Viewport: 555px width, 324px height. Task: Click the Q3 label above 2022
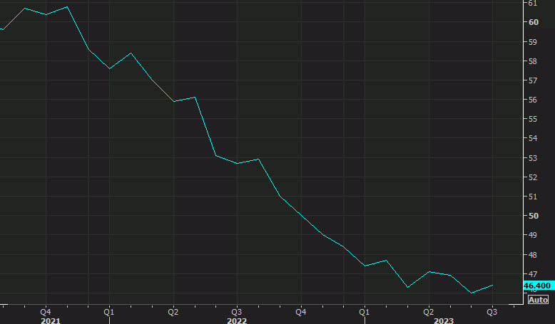(x=237, y=313)
